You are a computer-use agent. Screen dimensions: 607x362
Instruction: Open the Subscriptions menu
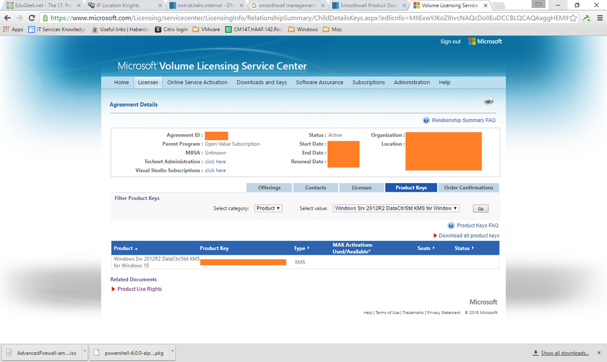[x=368, y=82]
